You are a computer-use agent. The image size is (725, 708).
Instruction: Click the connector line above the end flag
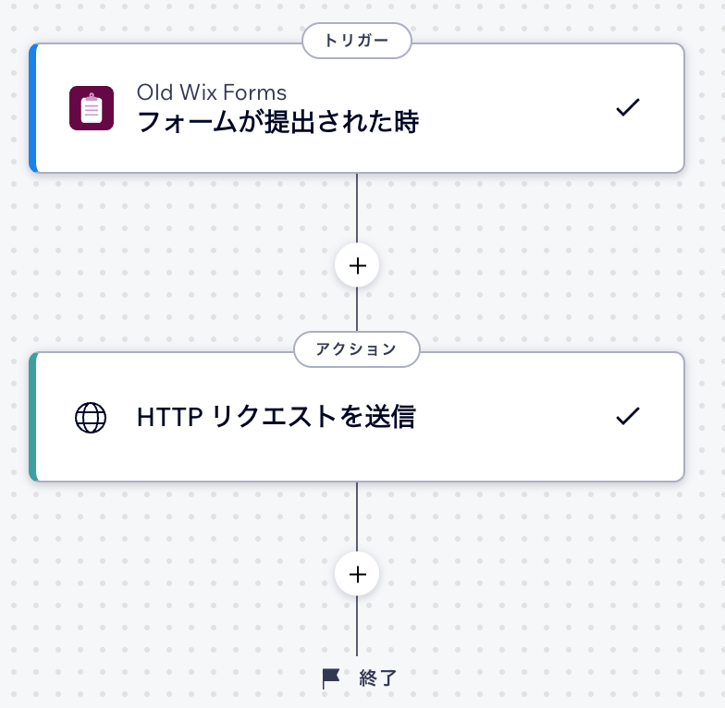[357, 629]
